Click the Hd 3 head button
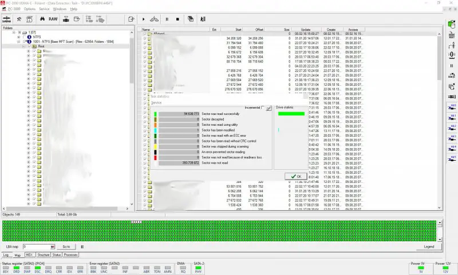This screenshot has width=458, height=275. (452, 138)
